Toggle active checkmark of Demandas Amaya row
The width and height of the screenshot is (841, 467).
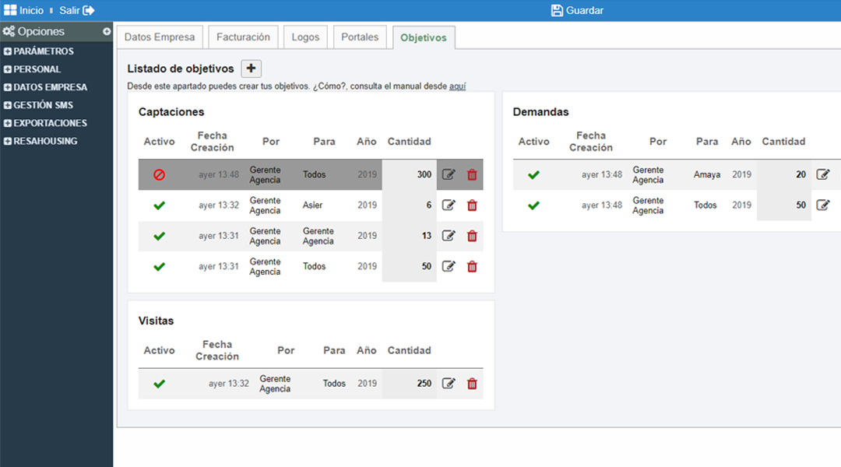(533, 175)
